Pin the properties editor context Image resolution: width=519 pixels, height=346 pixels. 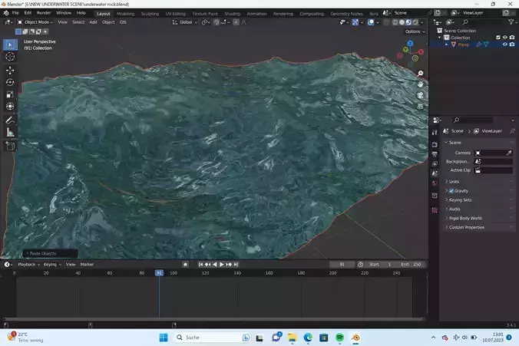tap(512, 131)
